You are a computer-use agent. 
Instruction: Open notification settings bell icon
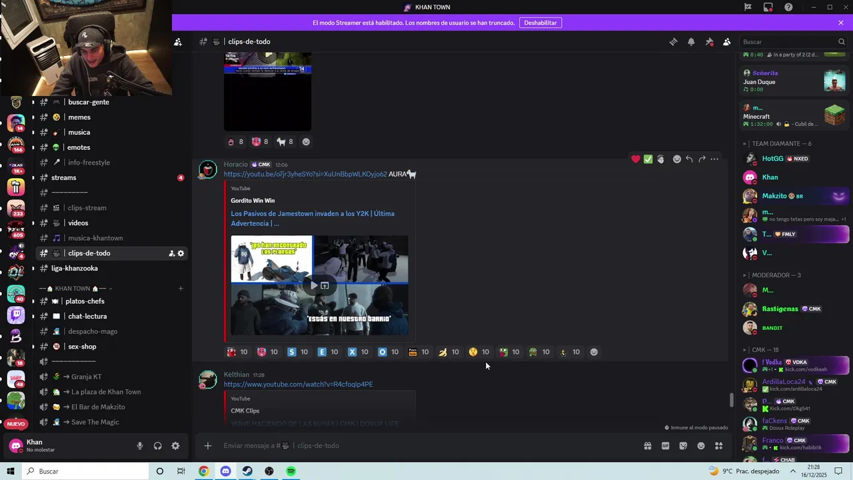click(x=691, y=41)
